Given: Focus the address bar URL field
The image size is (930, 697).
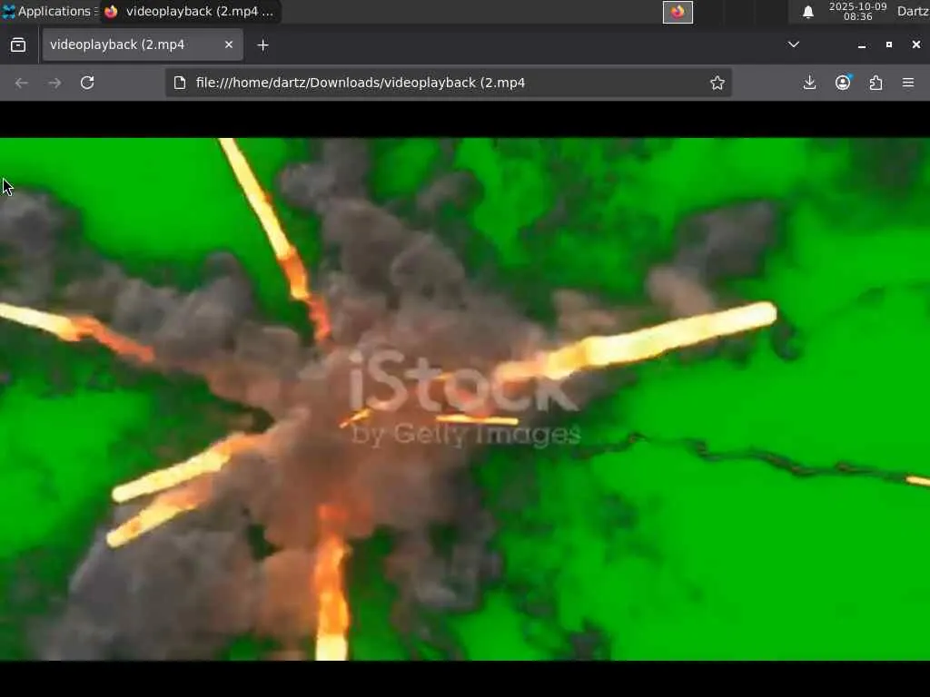Looking at the screenshot, I should pyautogui.click(x=448, y=83).
